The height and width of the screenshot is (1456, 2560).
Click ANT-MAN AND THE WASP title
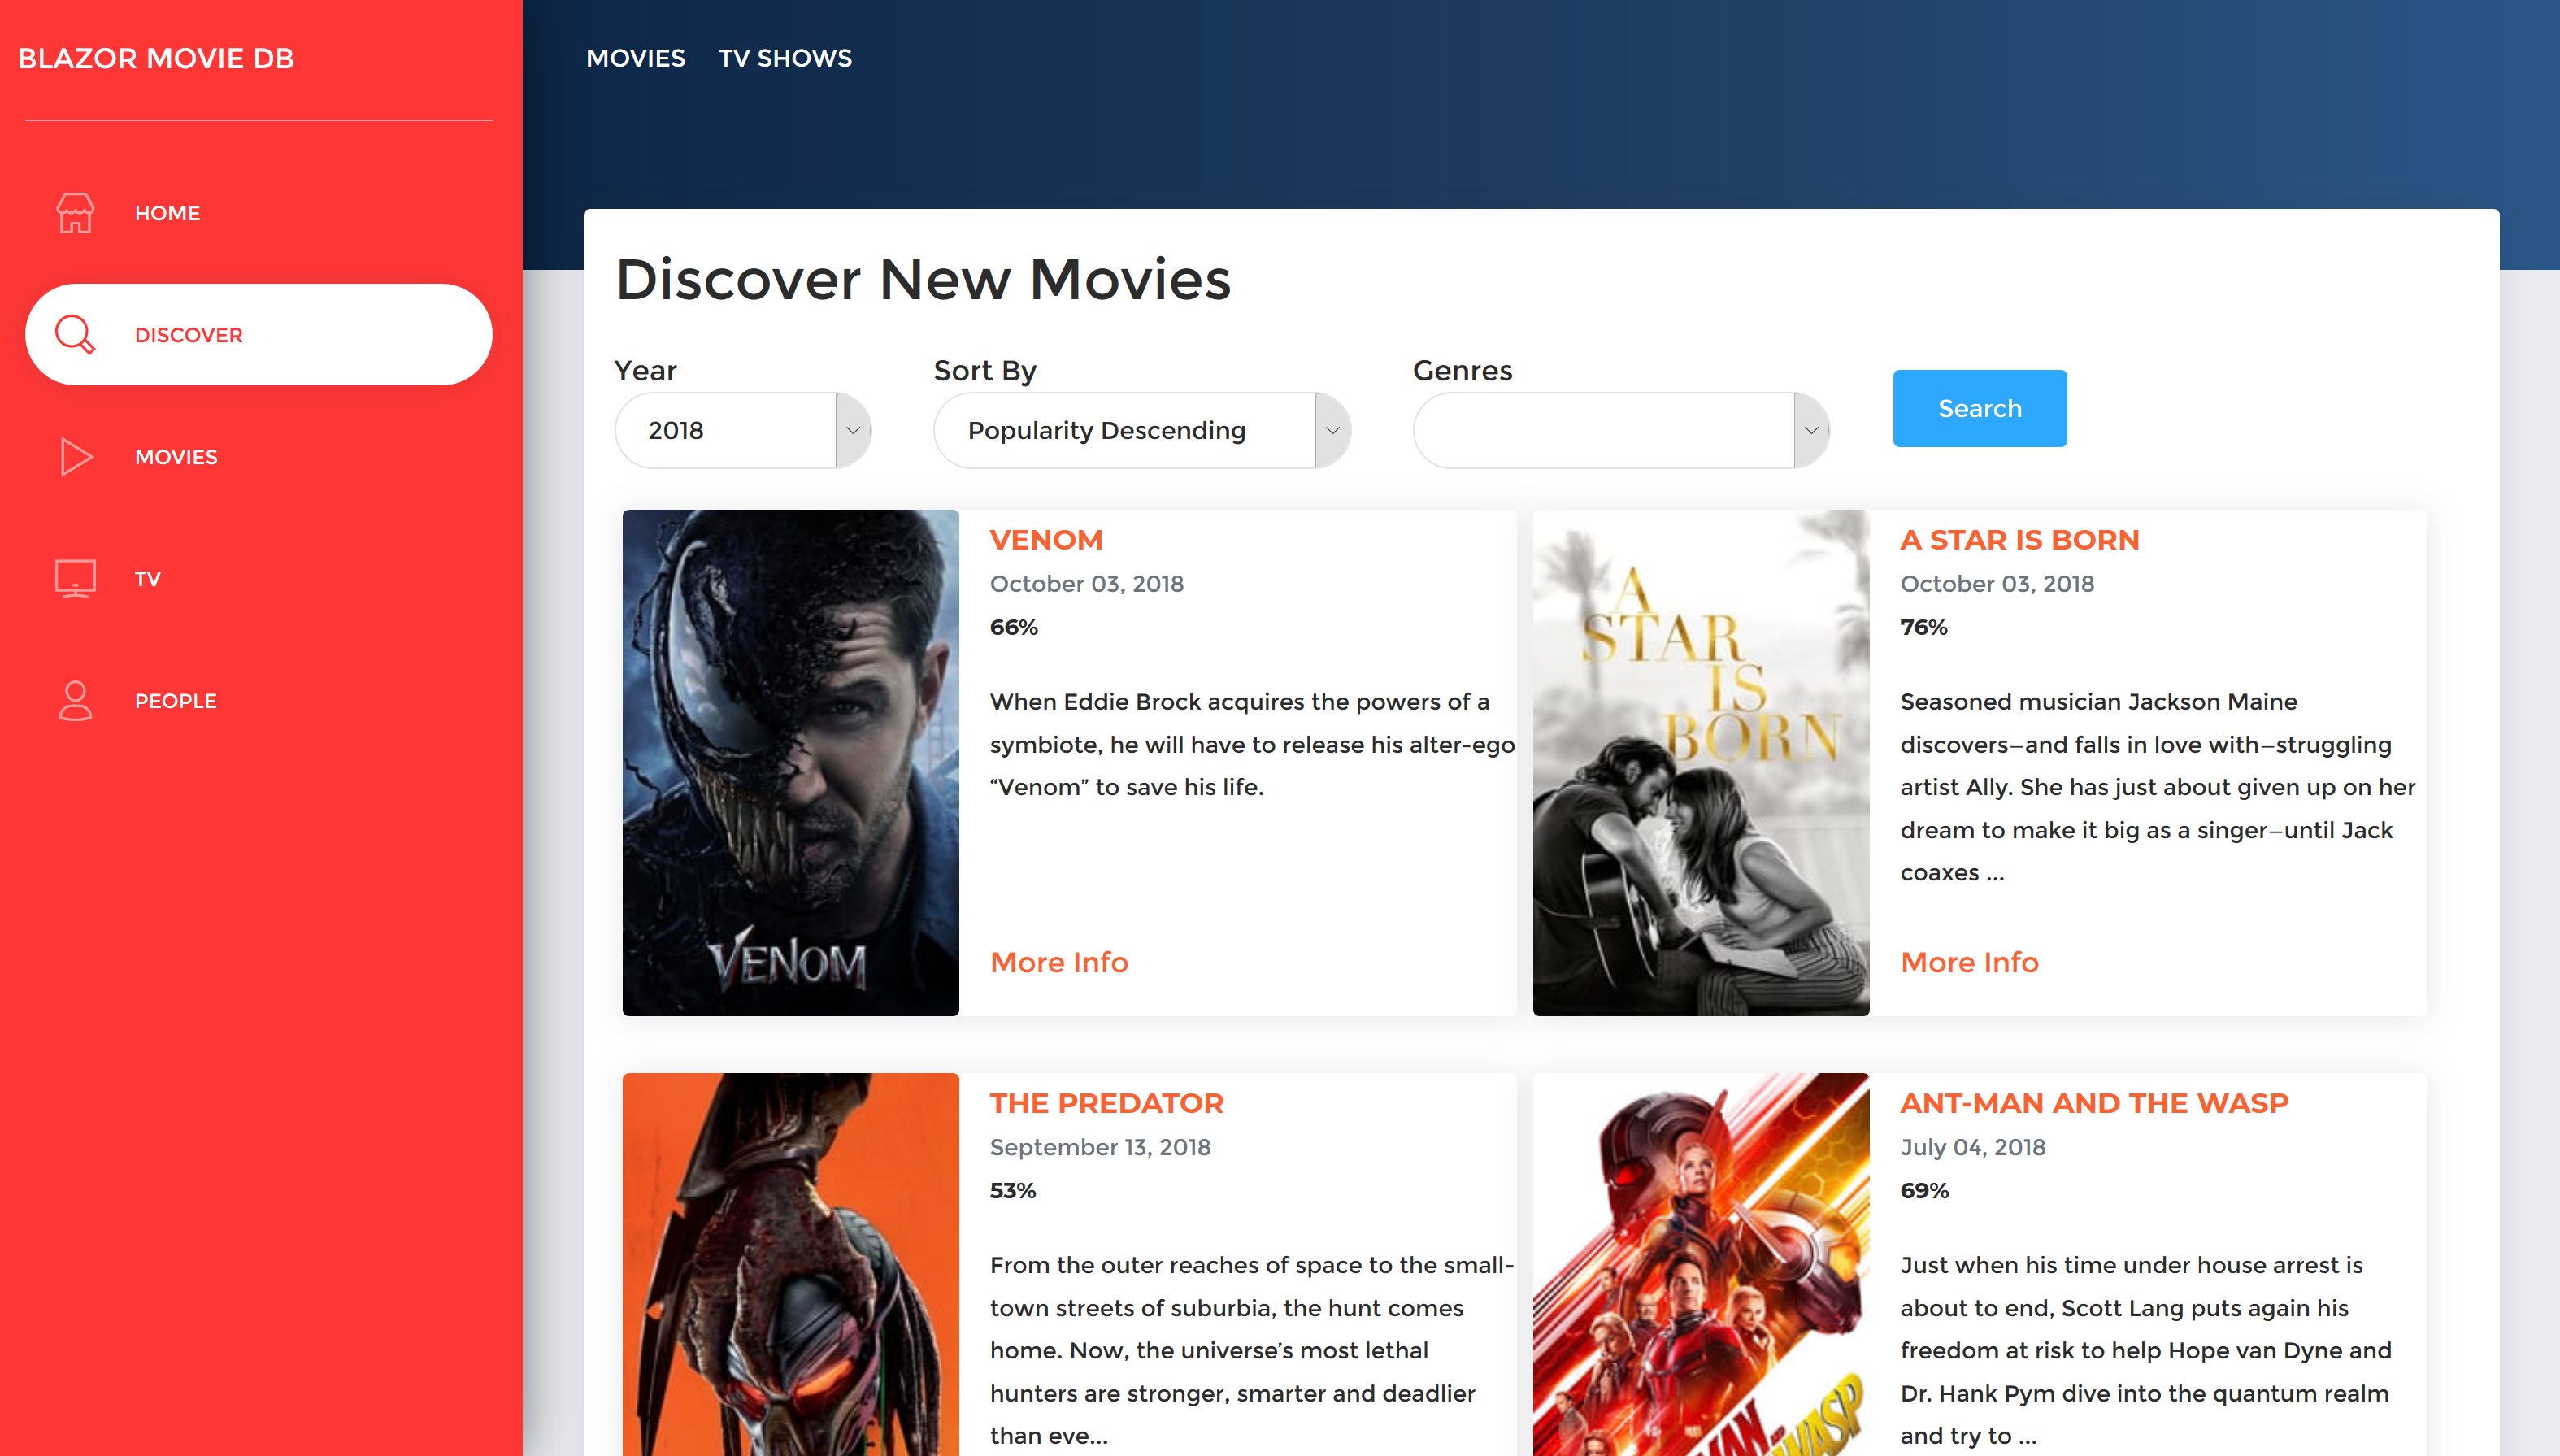coord(2094,1103)
